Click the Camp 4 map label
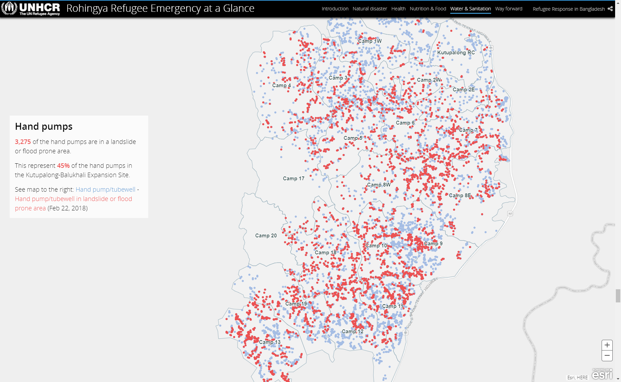The width and height of the screenshot is (621, 382). tap(282, 85)
